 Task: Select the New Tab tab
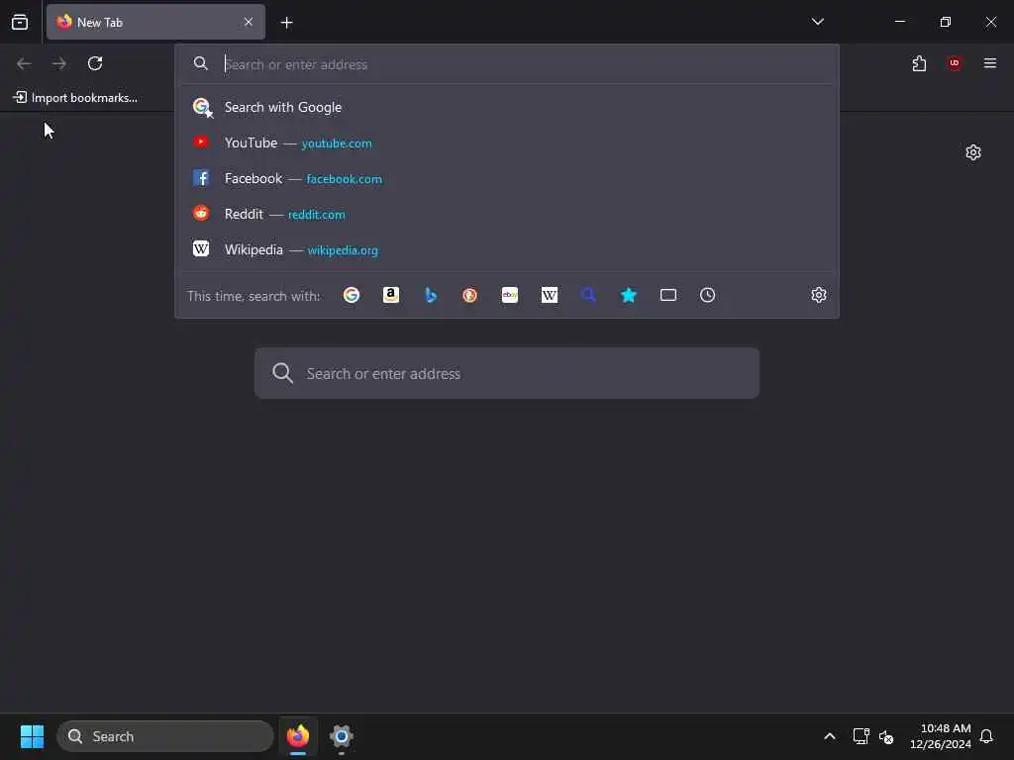pyautogui.click(x=155, y=22)
